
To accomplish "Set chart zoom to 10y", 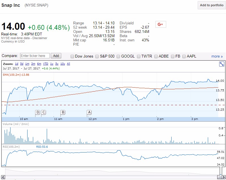I will (x=63, y=64).
